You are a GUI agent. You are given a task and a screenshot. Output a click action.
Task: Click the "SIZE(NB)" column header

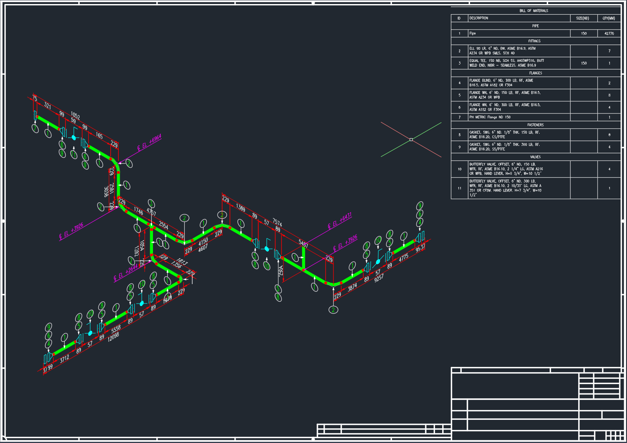coord(583,18)
